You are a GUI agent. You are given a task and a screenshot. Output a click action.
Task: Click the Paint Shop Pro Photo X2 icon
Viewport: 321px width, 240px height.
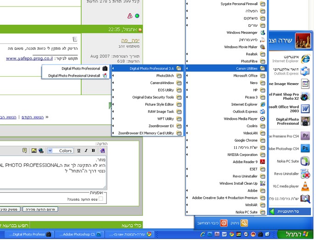305,96
